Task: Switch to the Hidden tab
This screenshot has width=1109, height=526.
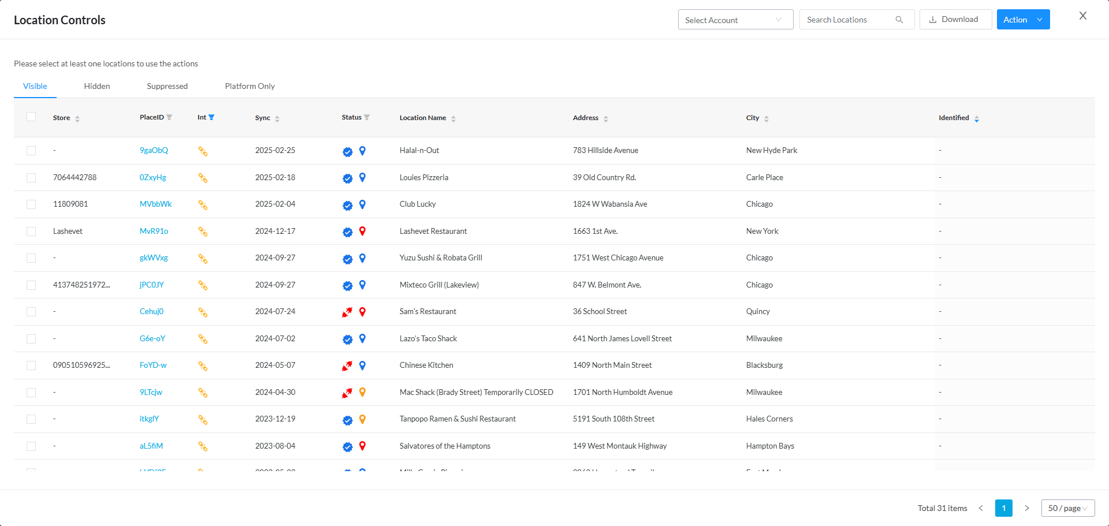Action: (96, 86)
